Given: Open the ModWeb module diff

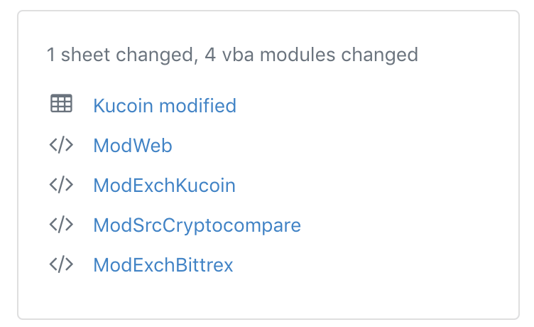Looking at the screenshot, I should [133, 146].
